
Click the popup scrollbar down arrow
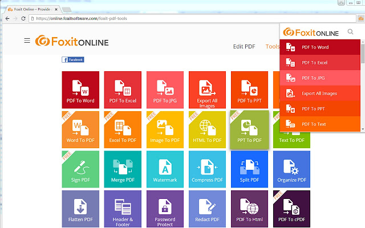click(363, 129)
